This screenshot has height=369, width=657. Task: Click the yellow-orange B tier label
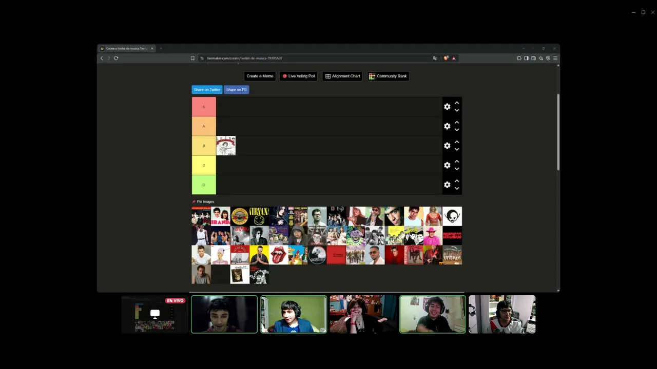click(204, 146)
